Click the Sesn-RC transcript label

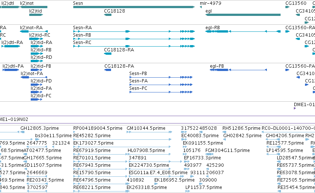tap(82, 43)
